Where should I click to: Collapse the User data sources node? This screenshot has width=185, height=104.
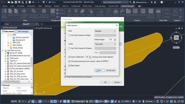click(x=3, y=51)
